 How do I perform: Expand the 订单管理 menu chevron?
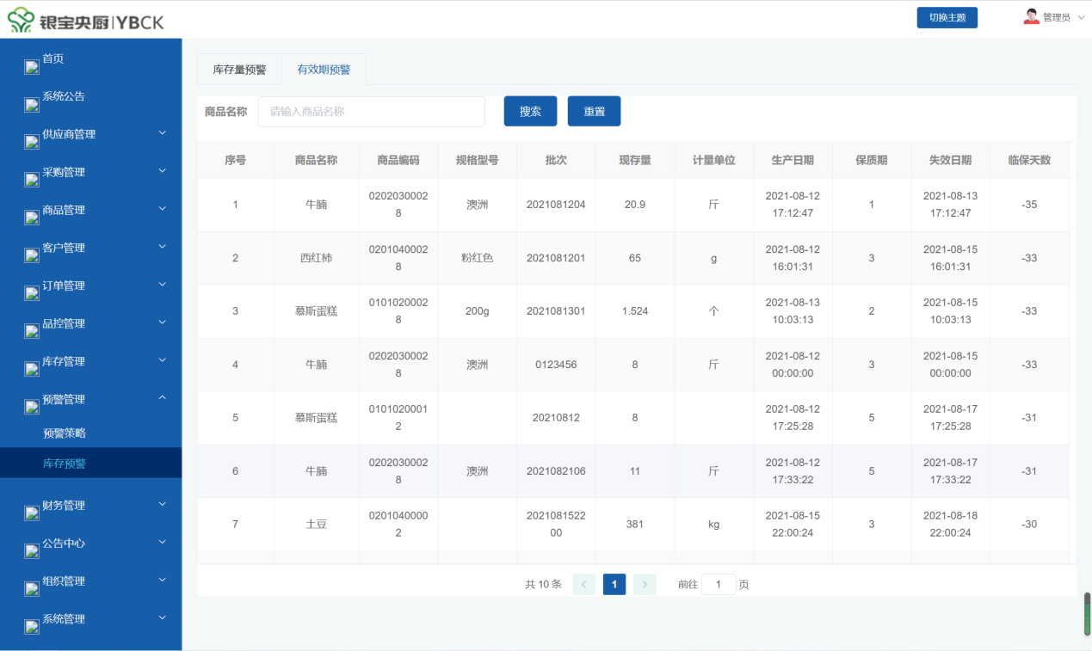[x=162, y=285]
